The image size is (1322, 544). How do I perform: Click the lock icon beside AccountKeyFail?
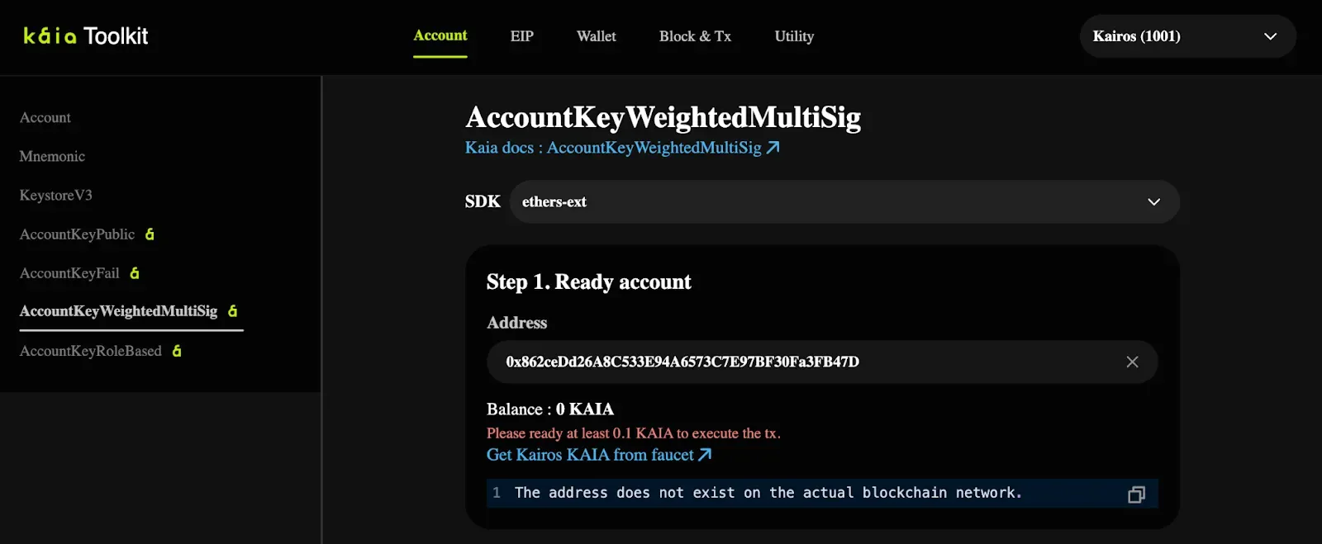click(135, 273)
